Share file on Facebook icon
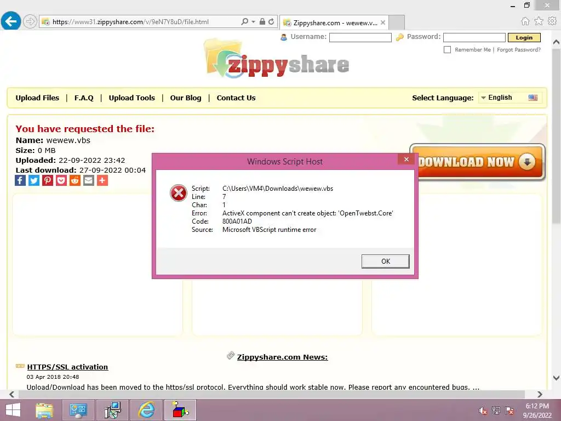The image size is (561, 421). click(20, 180)
